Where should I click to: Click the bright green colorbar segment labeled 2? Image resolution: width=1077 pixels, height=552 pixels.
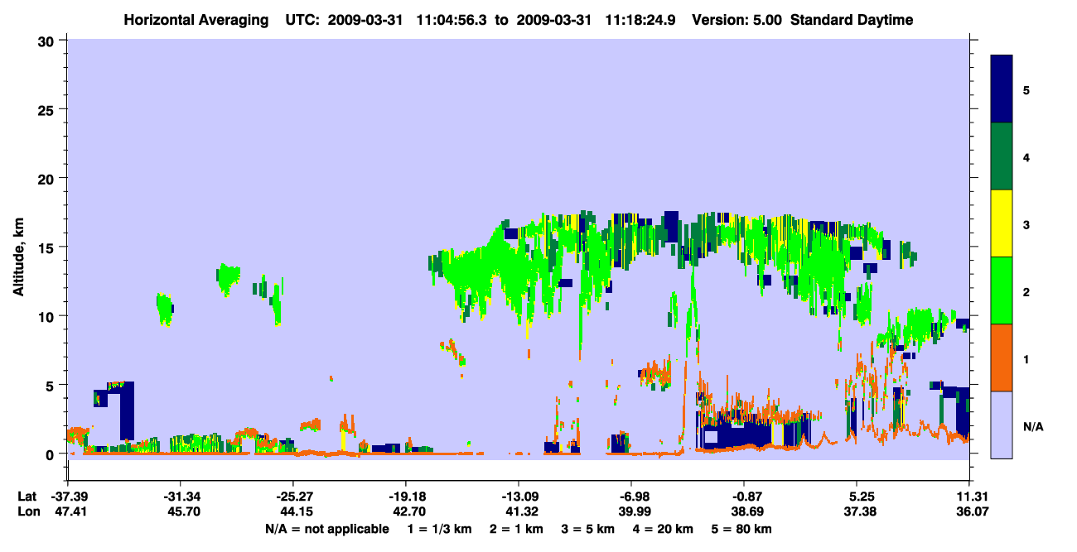coord(1002,290)
